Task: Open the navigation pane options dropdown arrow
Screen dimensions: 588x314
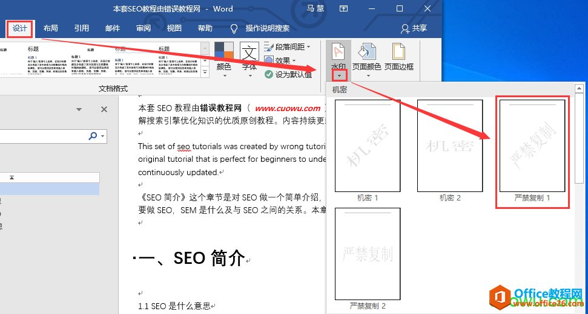Action: (79, 109)
